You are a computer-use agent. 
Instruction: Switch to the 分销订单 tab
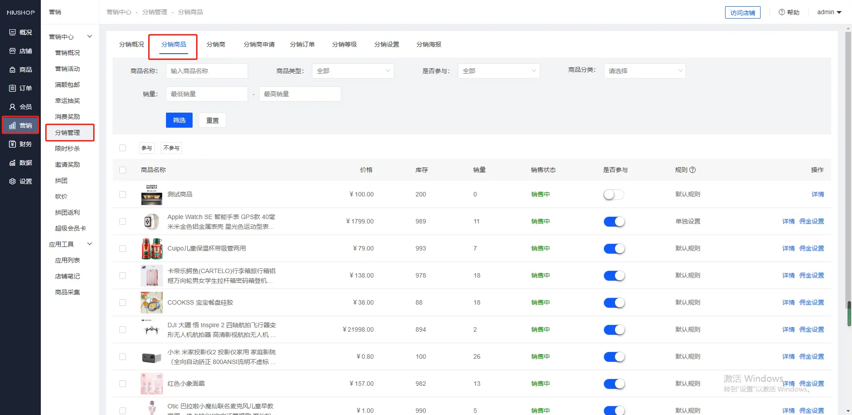(x=302, y=44)
